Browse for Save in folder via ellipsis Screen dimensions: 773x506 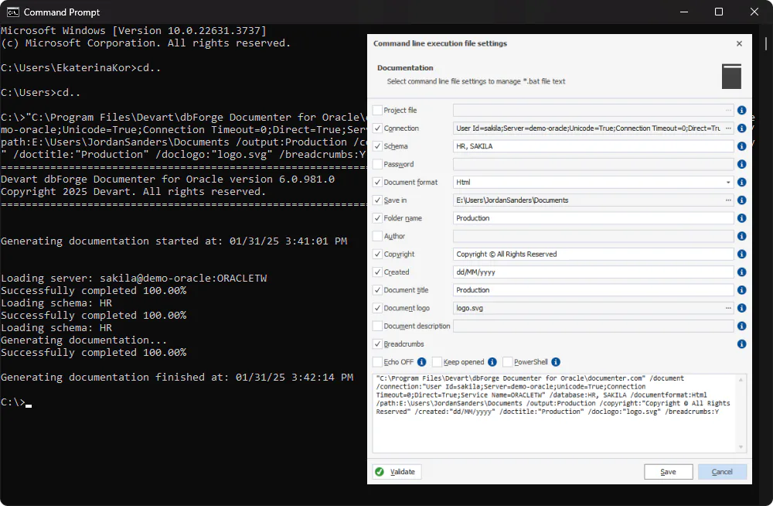(x=728, y=200)
